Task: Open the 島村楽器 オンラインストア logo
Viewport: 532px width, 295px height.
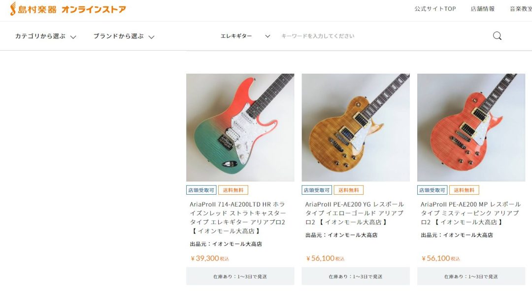Action: click(68, 9)
